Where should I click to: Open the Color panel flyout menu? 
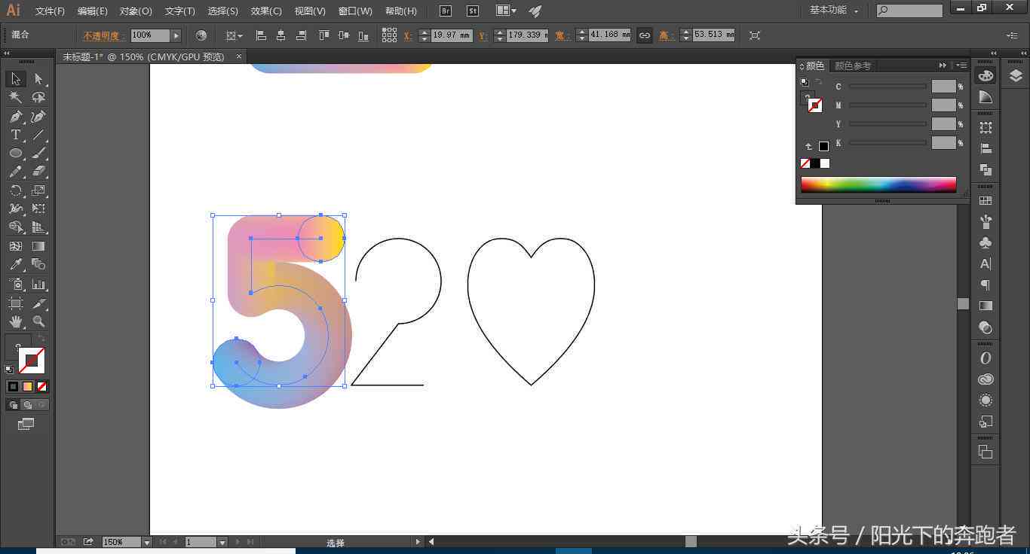[x=962, y=65]
